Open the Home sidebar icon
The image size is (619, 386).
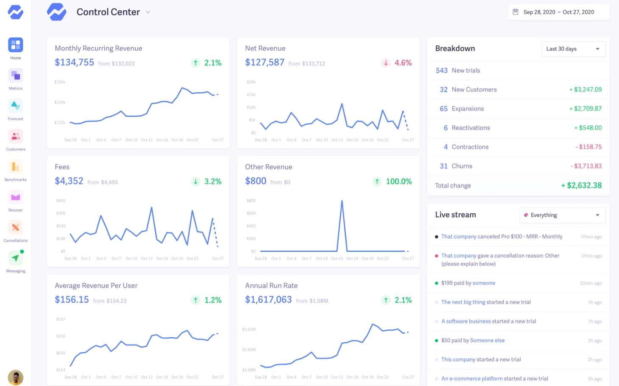point(15,46)
